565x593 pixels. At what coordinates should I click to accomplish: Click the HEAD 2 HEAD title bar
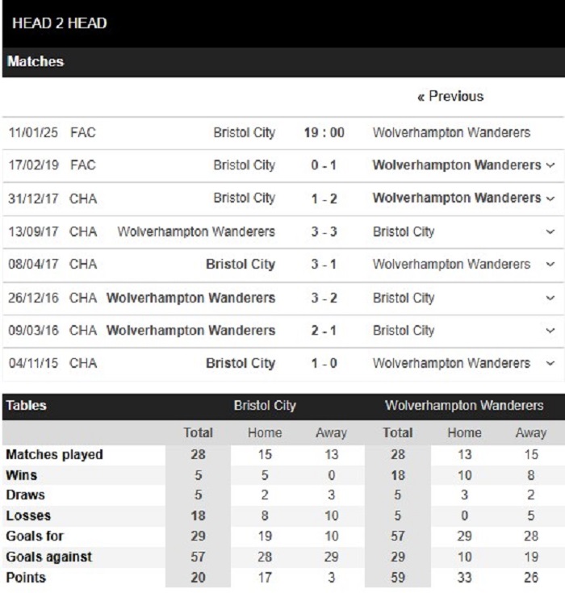[x=283, y=23]
